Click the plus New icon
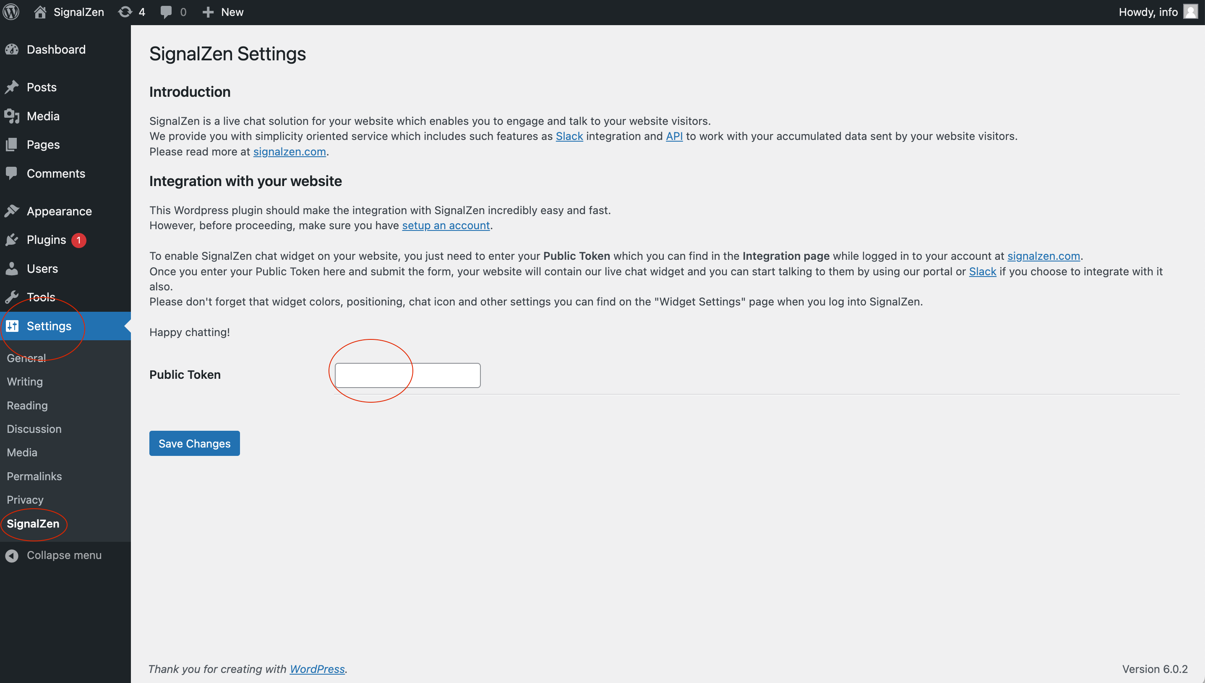This screenshot has width=1205, height=683. point(208,12)
